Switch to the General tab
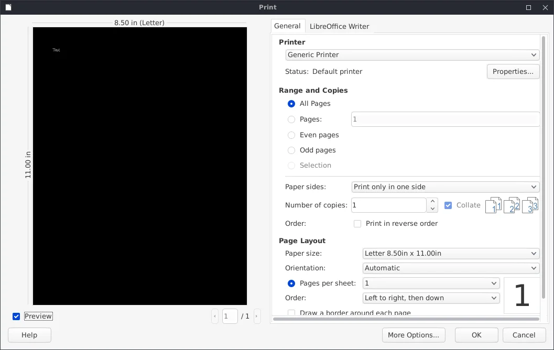Viewport: 554px width, 350px height. click(287, 26)
